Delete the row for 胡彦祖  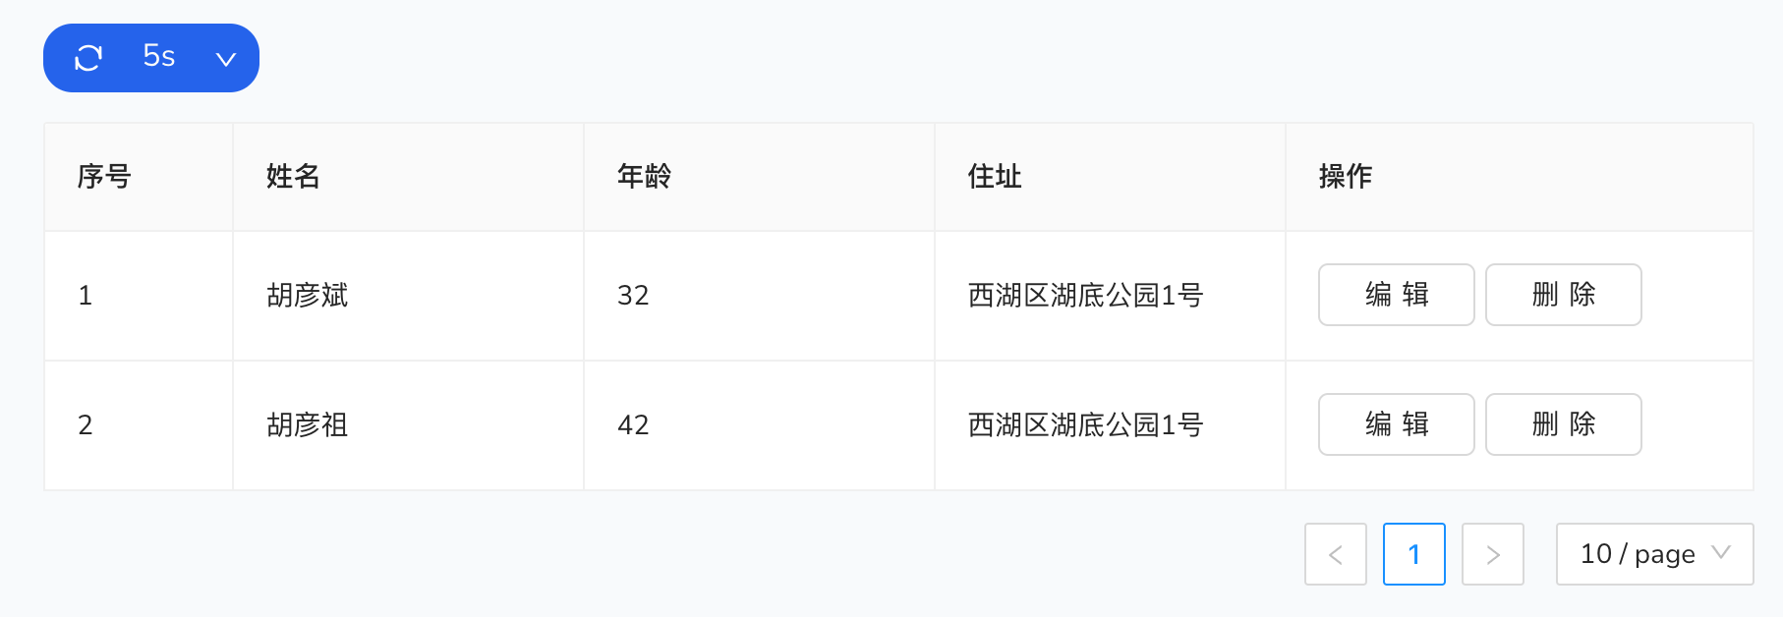1563,424
